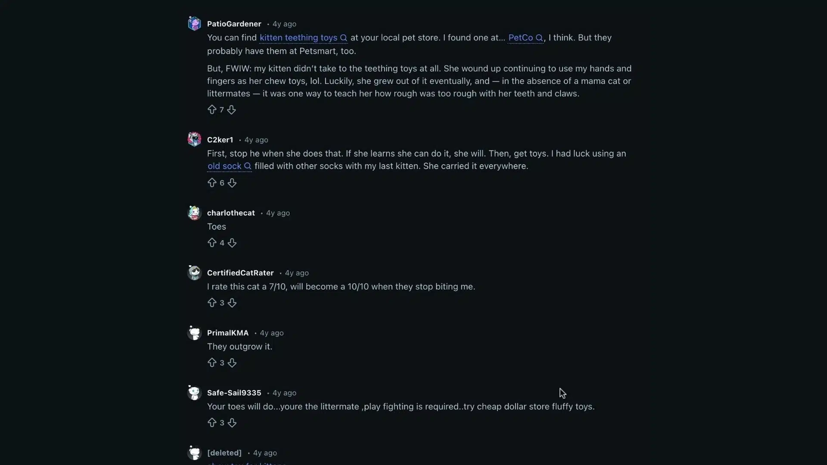827x465 pixels.
Task: Downvote CertifiedCatRater's comment
Action: pos(232,303)
